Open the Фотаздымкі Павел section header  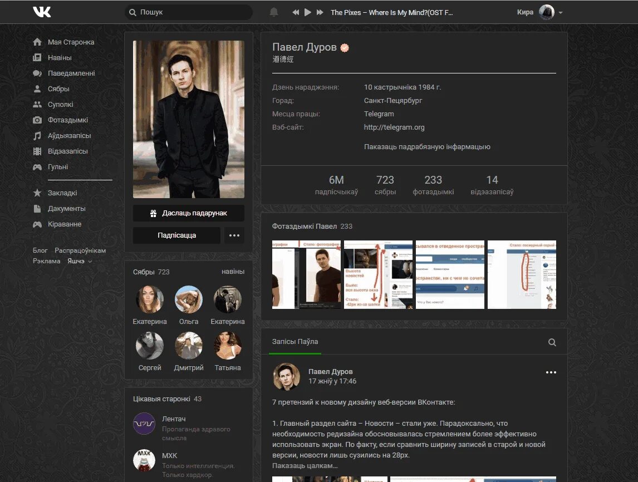312,226
